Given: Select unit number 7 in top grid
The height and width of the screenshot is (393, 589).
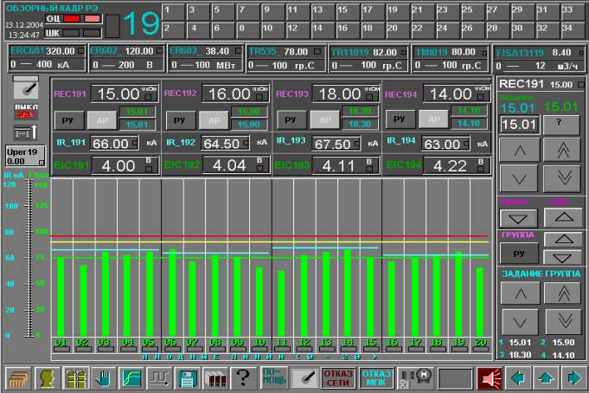Looking at the screenshot, I should click(219, 11).
